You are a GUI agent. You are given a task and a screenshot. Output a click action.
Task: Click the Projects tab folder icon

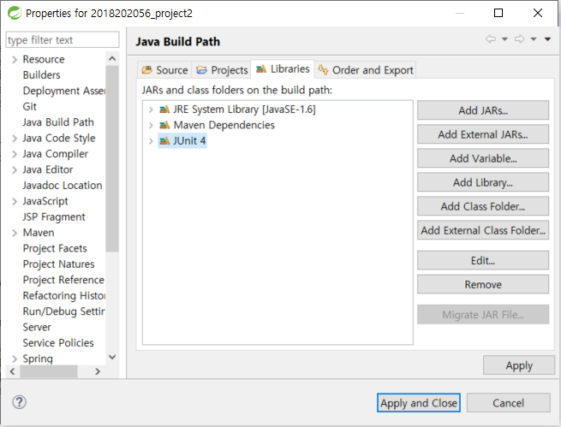(202, 69)
